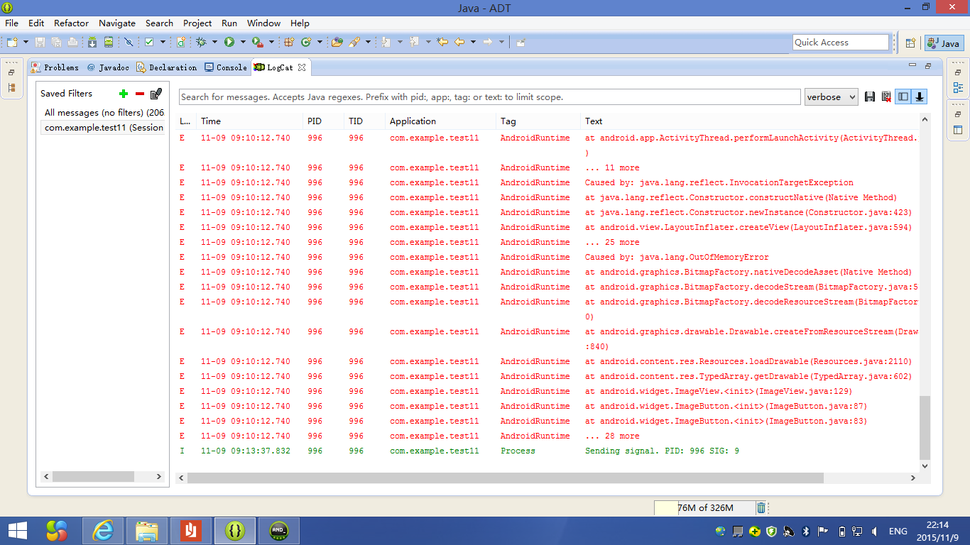The height and width of the screenshot is (545, 970).
Task: Open the File menu
Action: pos(12,23)
